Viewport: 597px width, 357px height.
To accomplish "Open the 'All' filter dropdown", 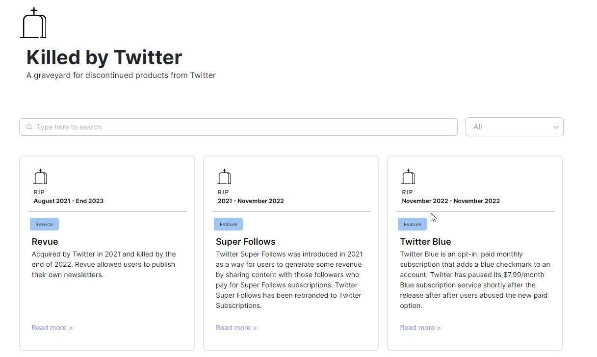I will tap(514, 127).
